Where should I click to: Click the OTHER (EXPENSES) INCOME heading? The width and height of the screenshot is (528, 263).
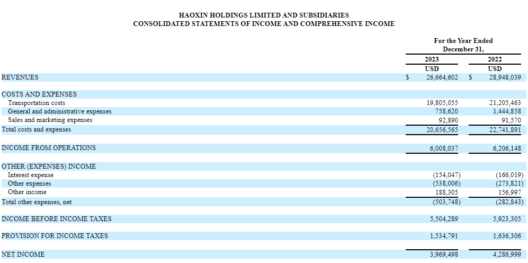coord(49,166)
